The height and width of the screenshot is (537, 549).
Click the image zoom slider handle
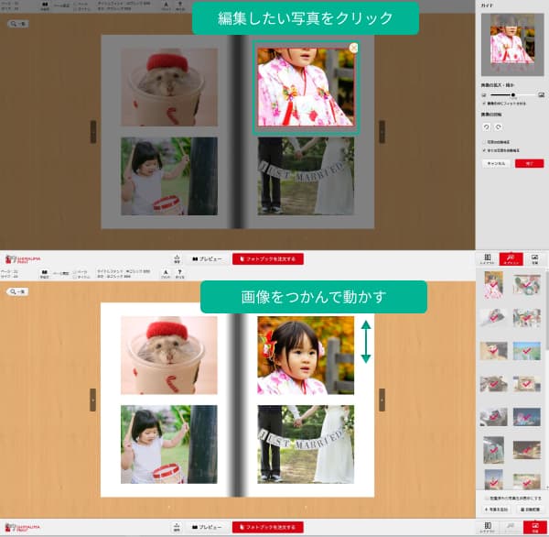coord(512,94)
